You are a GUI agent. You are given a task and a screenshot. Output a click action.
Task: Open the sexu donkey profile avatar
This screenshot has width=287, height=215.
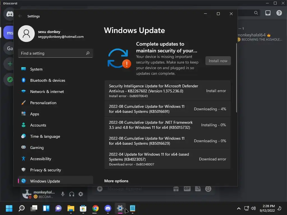tap(26, 34)
